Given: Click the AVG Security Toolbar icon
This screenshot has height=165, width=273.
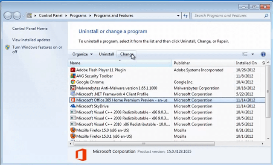Looking at the screenshot, I should click(73, 76).
